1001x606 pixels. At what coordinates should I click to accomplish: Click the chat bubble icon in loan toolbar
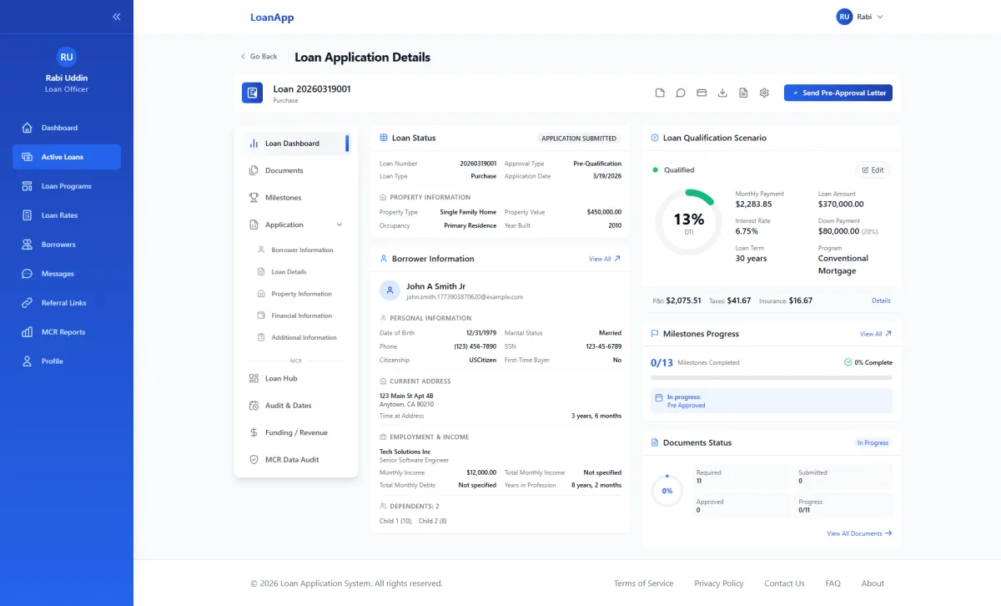click(681, 93)
